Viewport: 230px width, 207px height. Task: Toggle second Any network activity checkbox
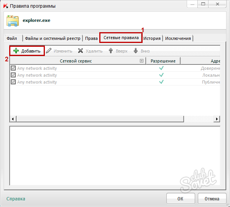click(x=13, y=75)
